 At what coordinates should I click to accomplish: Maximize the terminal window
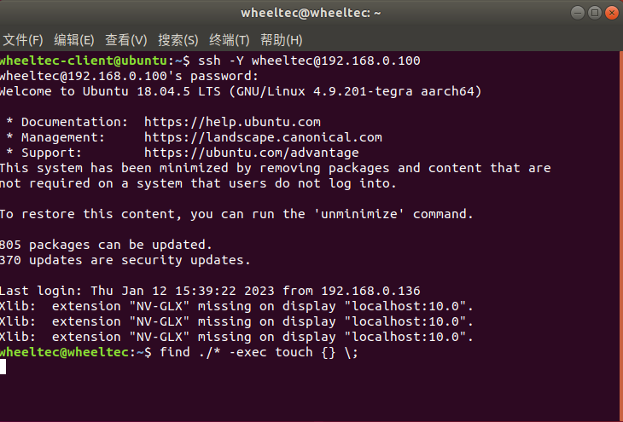595,13
